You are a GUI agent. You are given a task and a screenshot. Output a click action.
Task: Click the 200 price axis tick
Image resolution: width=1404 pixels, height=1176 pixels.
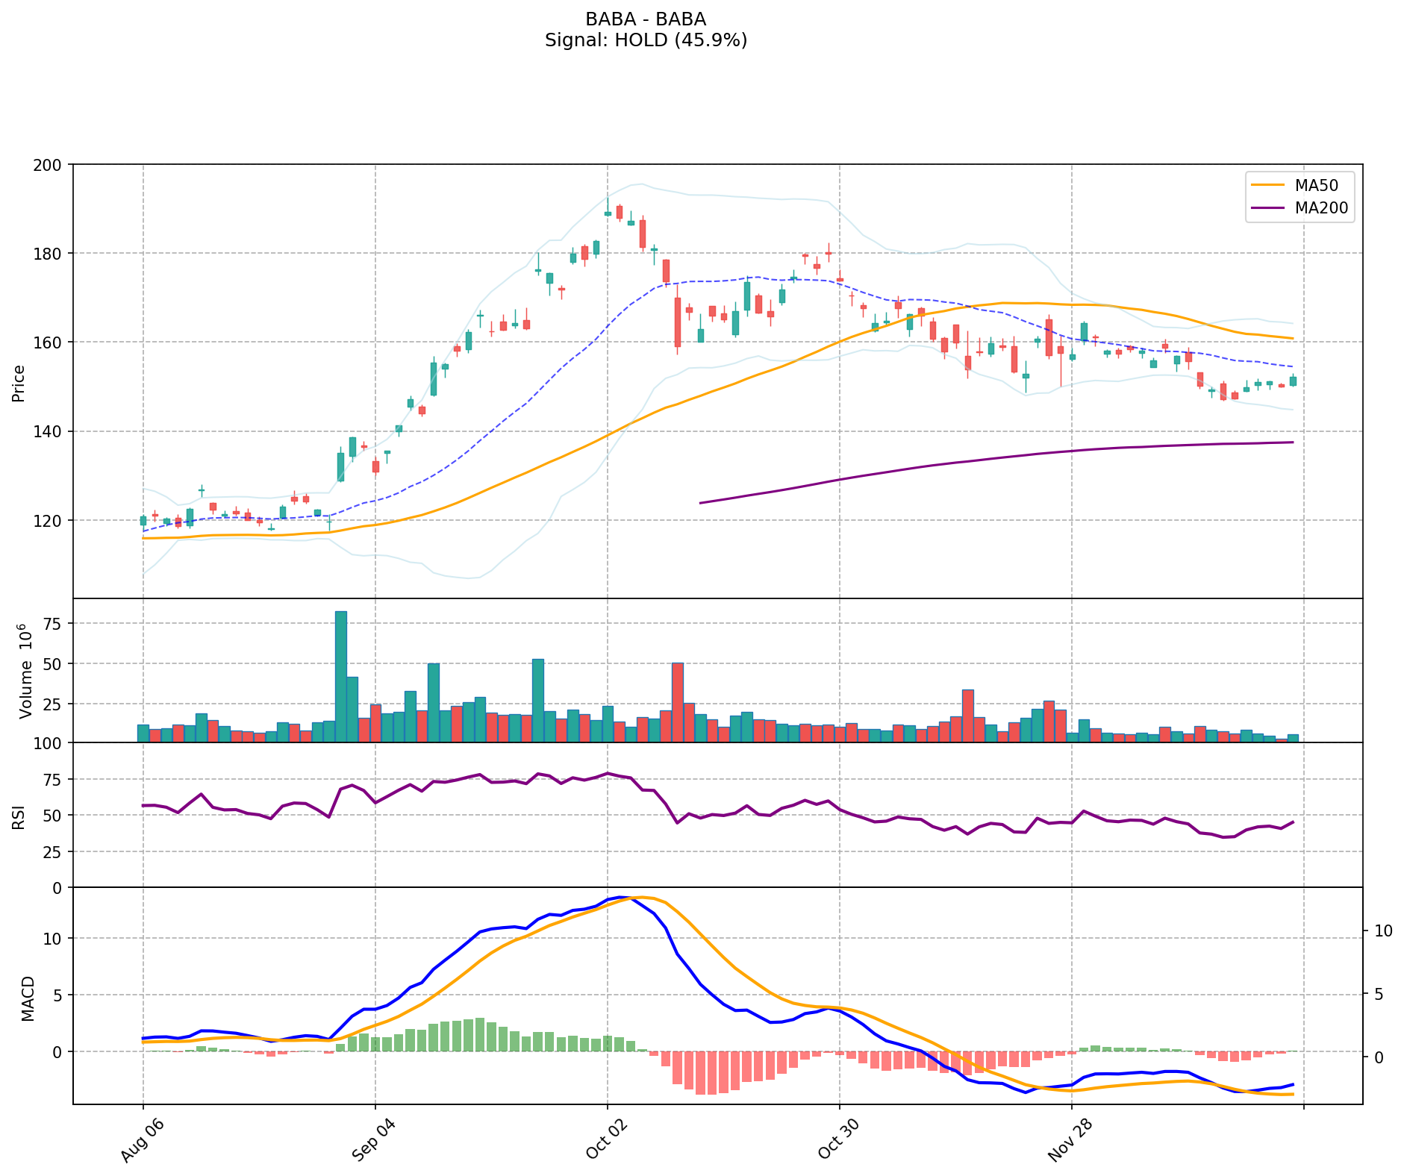pos(52,164)
